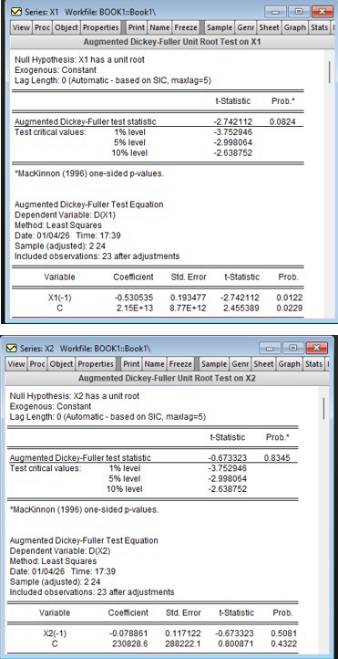Click Graph button in Series X1 window
Screen dimensions: 338x659
click(295, 27)
